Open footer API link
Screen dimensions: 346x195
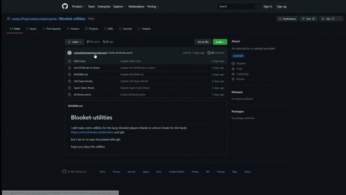(207, 172)
